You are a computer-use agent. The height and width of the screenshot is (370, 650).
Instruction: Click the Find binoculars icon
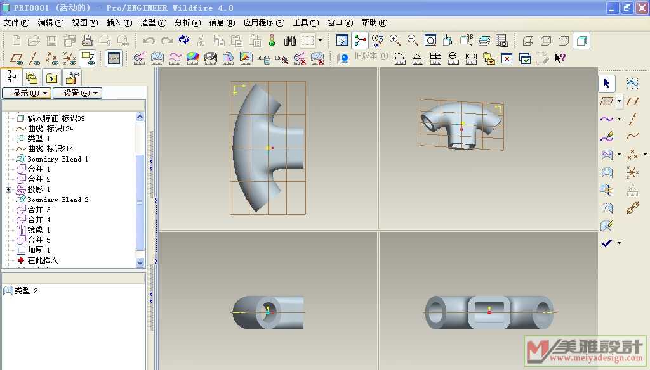[x=289, y=41]
